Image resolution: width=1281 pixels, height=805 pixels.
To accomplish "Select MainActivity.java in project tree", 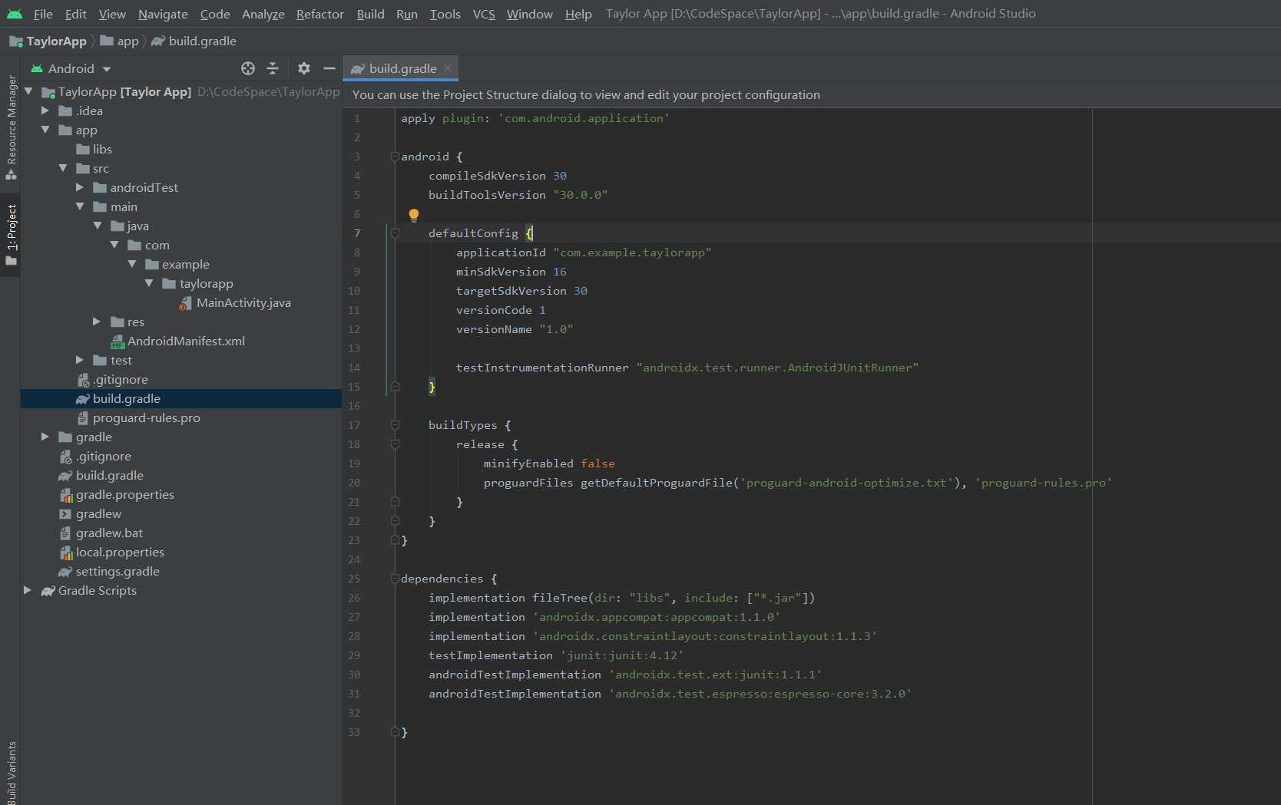I will (x=243, y=303).
